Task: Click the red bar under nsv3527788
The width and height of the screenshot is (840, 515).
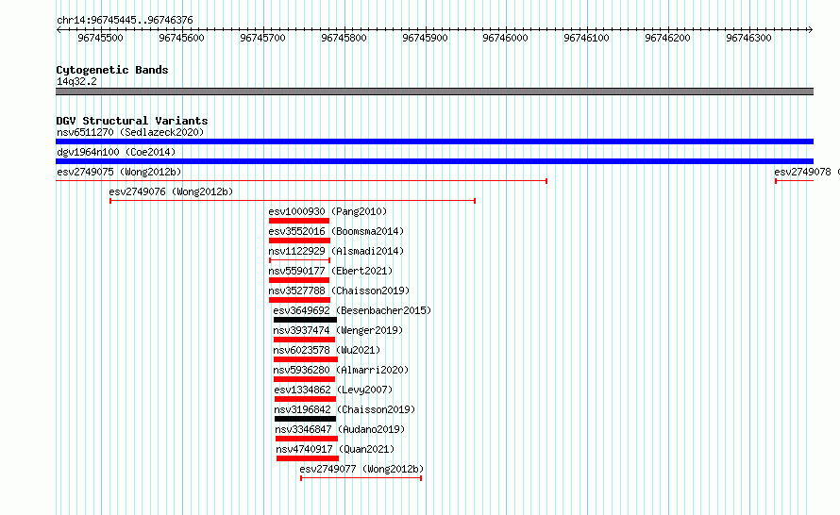Action: point(299,300)
